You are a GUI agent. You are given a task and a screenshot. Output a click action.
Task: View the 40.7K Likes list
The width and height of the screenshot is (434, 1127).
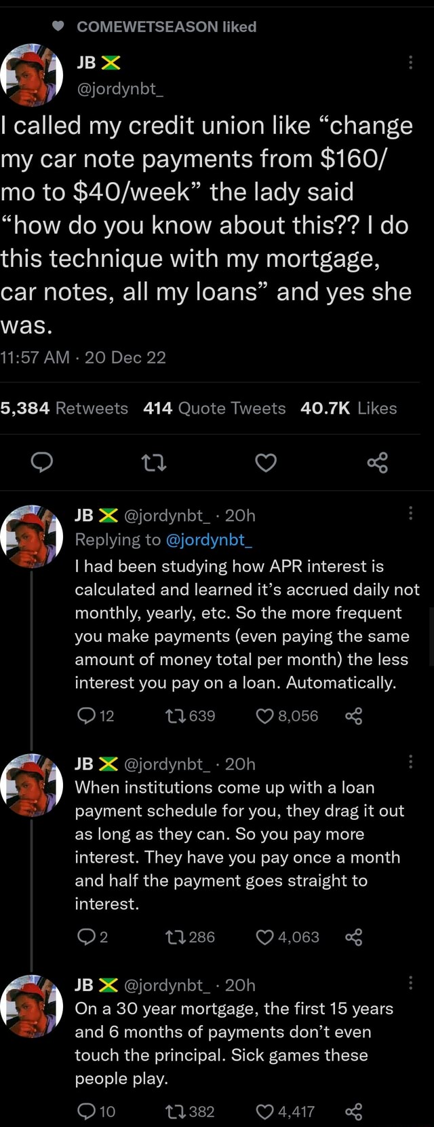coord(348,408)
